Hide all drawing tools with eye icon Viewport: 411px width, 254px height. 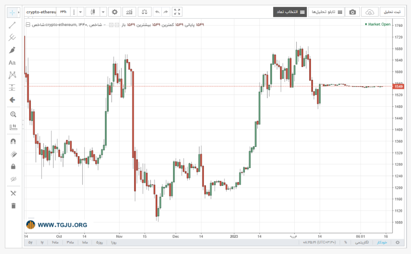tap(13, 179)
